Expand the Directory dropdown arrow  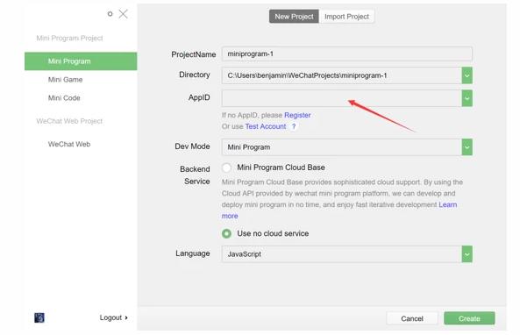tap(467, 75)
